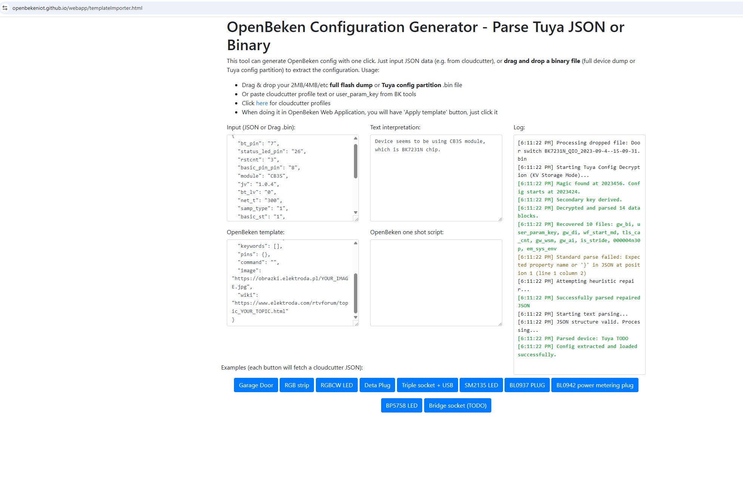Fetch the RGB strip example JSON

pos(297,385)
